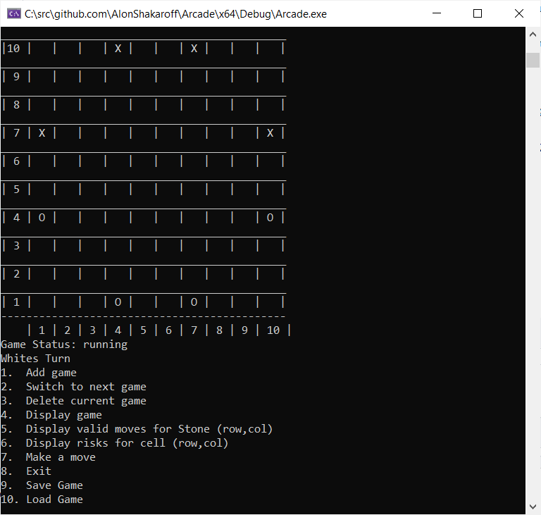Viewport: 541px width, 515px height.
Task: Click the scrollbar up arrow
Action: [533, 35]
